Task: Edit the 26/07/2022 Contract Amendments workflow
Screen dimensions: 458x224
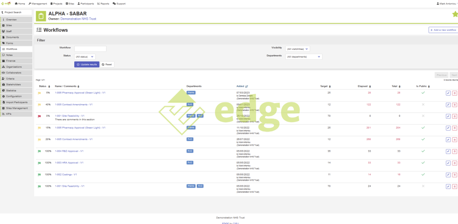Action: (448, 140)
